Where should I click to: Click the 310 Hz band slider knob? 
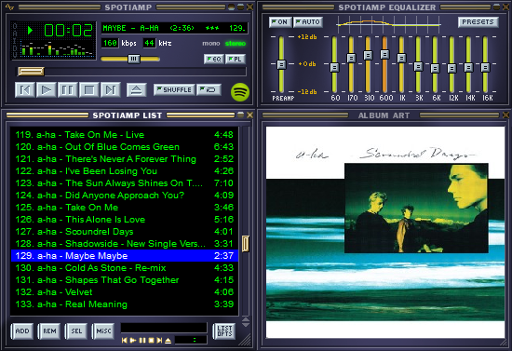(368, 55)
